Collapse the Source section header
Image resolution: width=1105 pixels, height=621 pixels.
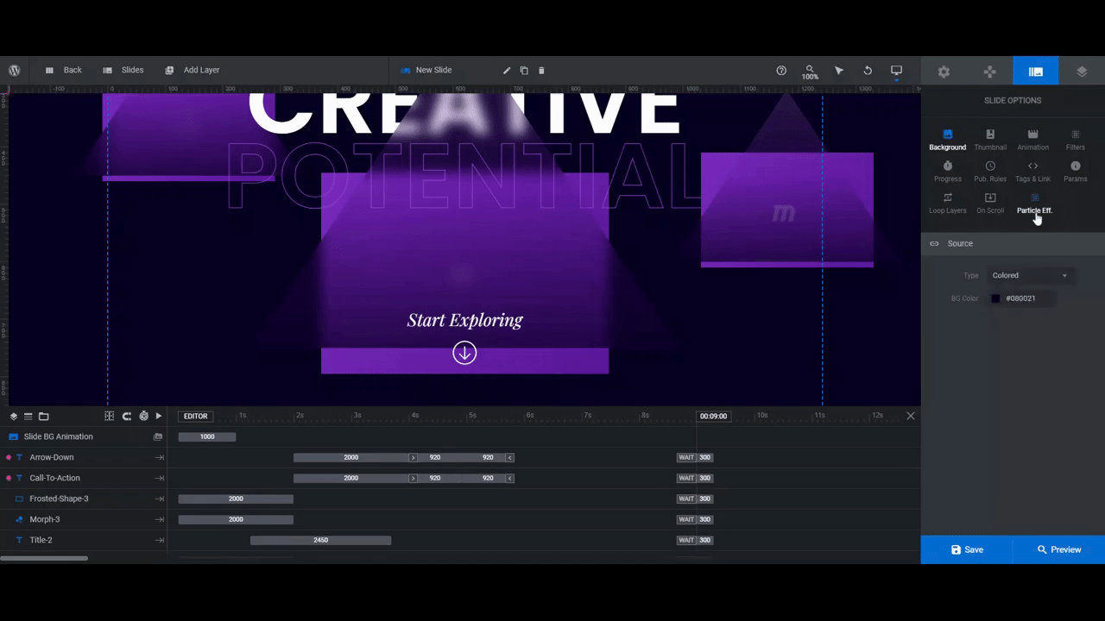pyautogui.click(x=1013, y=243)
